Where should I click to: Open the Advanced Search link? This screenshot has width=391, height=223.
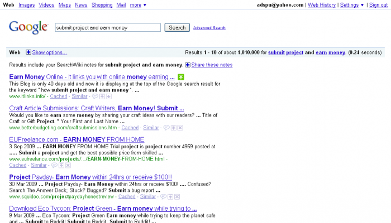click(209, 28)
